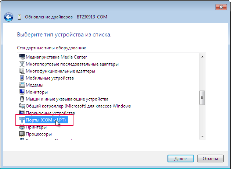The image size is (231, 169).
Task: Choose 'Мониторы' in hardware list
Action: tap(37, 92)
